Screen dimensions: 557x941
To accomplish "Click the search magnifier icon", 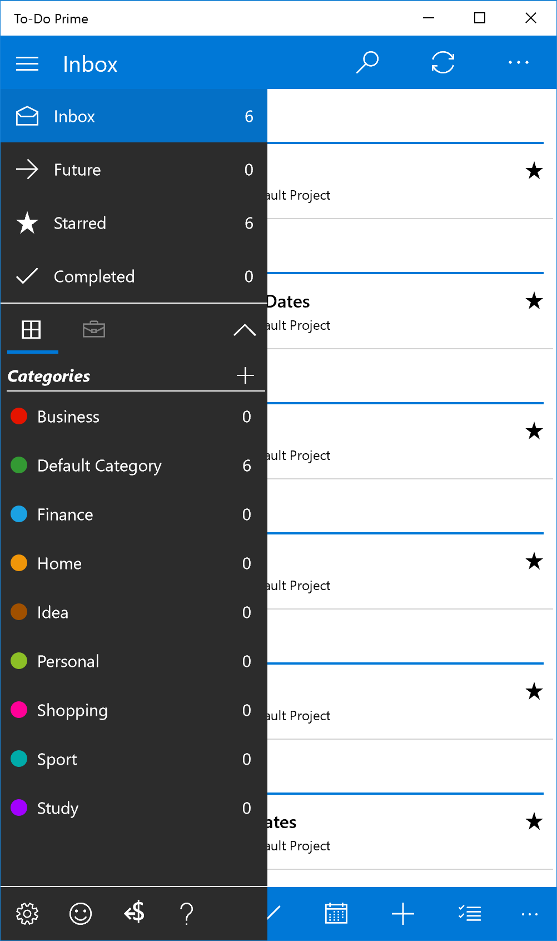I will point(367,62).
